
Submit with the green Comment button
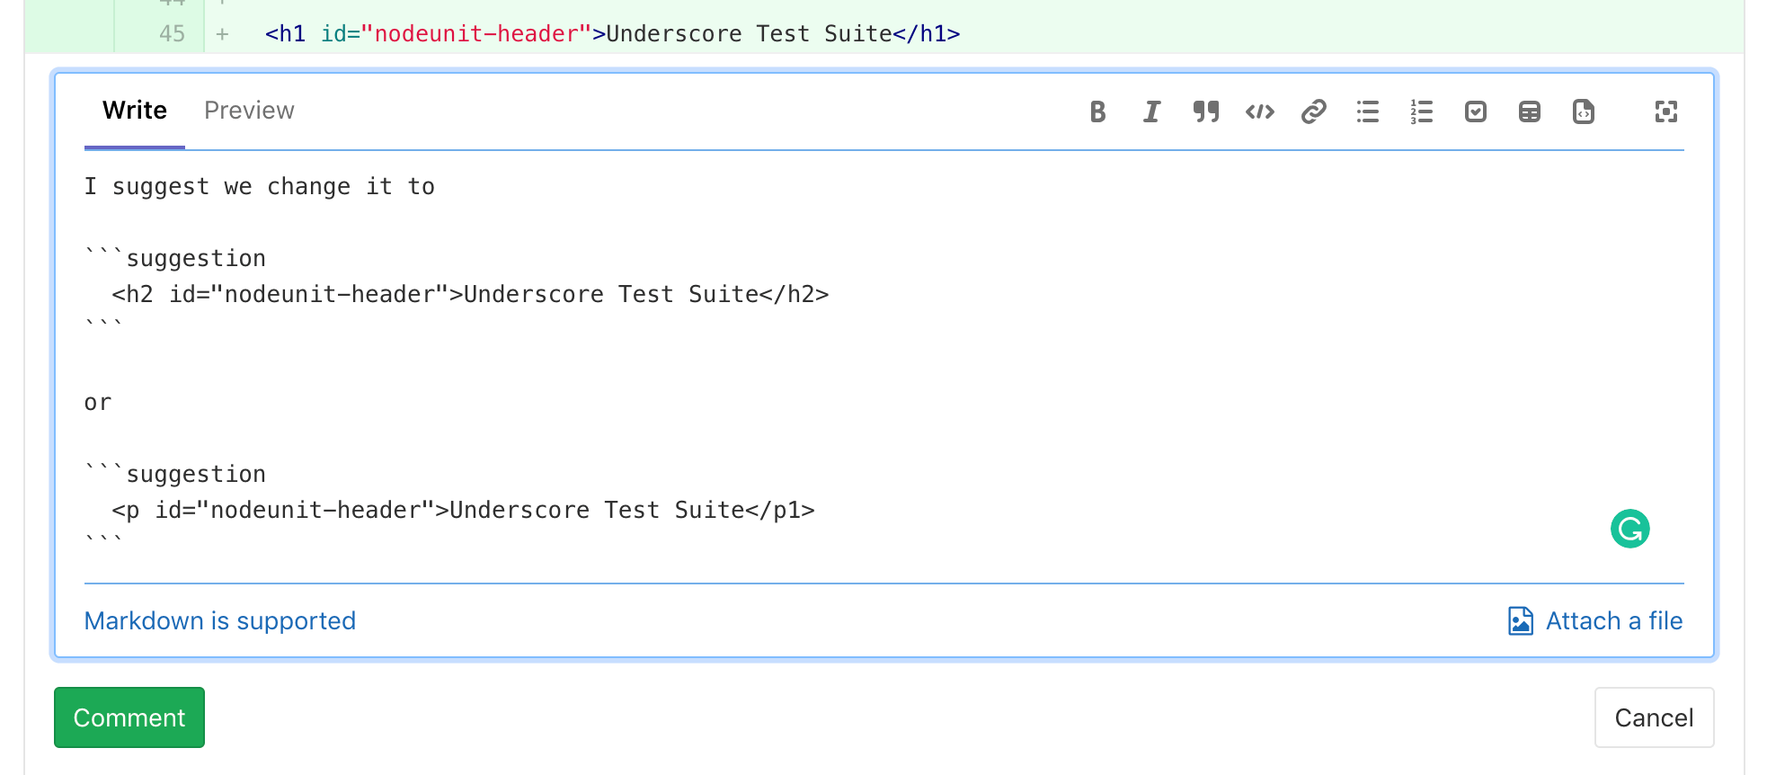coord(129,717)
